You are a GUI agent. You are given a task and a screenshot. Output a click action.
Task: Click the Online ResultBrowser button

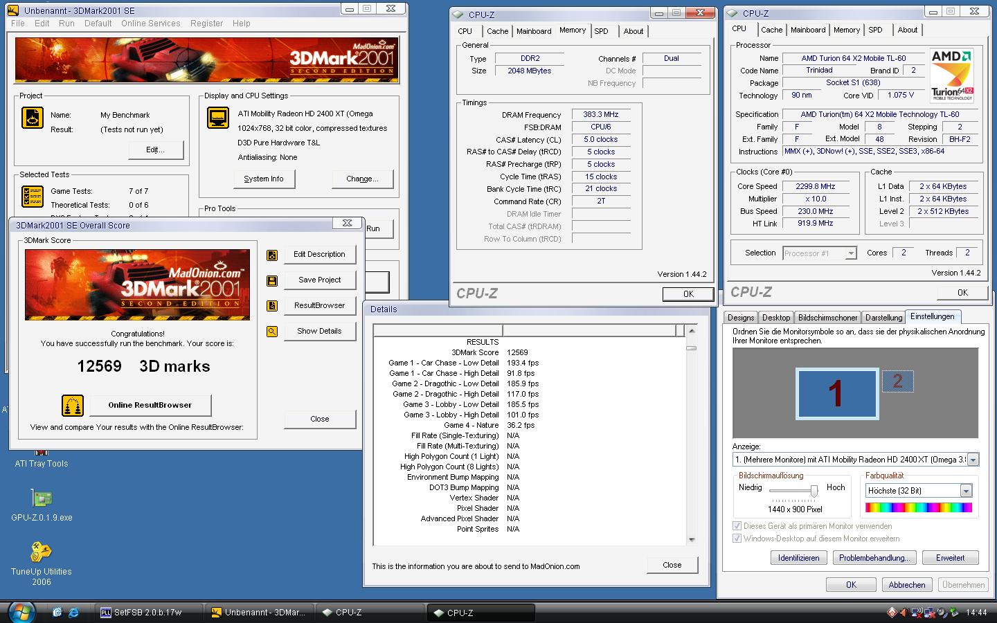click(150, 405)
